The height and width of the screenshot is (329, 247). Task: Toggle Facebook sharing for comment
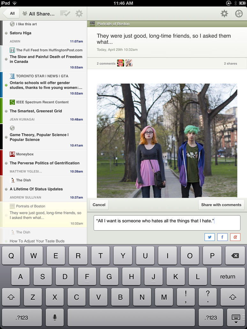[x=222, y=237]
